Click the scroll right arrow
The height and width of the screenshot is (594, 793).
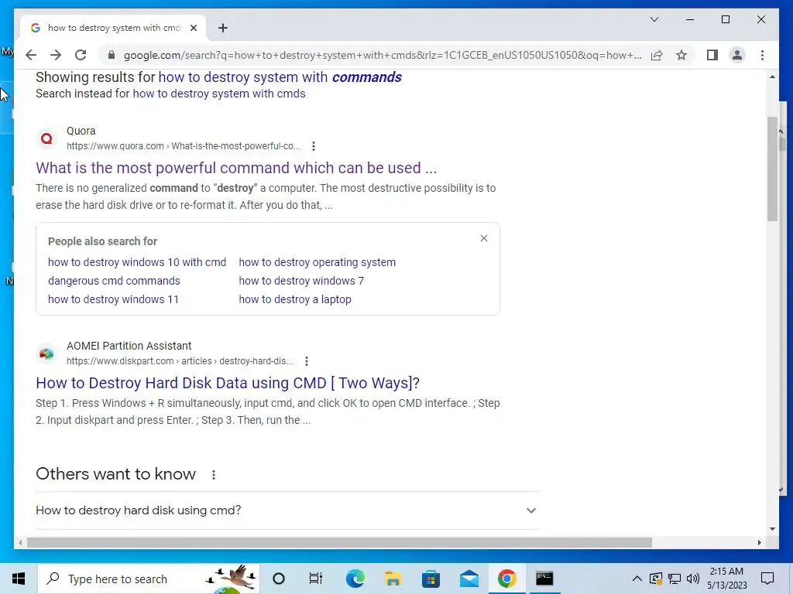(x=759, y=542)
